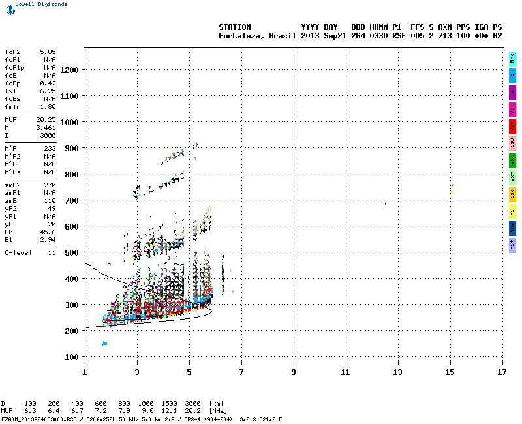Click the 100 km height axis label
Screen dimensions: 522x424
click(72, 357)
